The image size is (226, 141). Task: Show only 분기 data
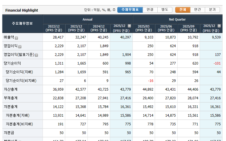click(212, 10)
